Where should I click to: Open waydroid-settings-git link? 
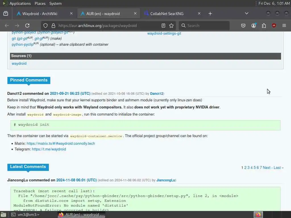[x=164, y=33]
